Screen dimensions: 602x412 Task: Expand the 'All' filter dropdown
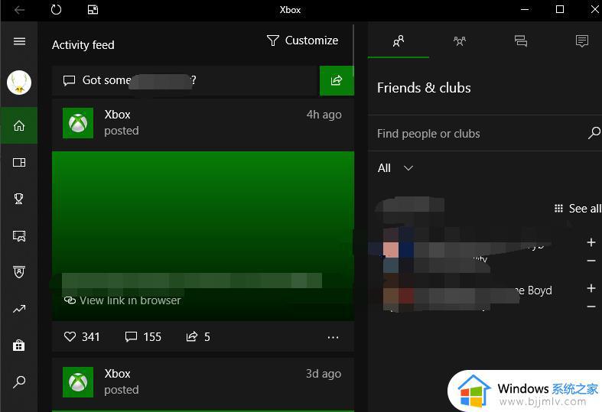pyautogui.click(x=395, y=168)
